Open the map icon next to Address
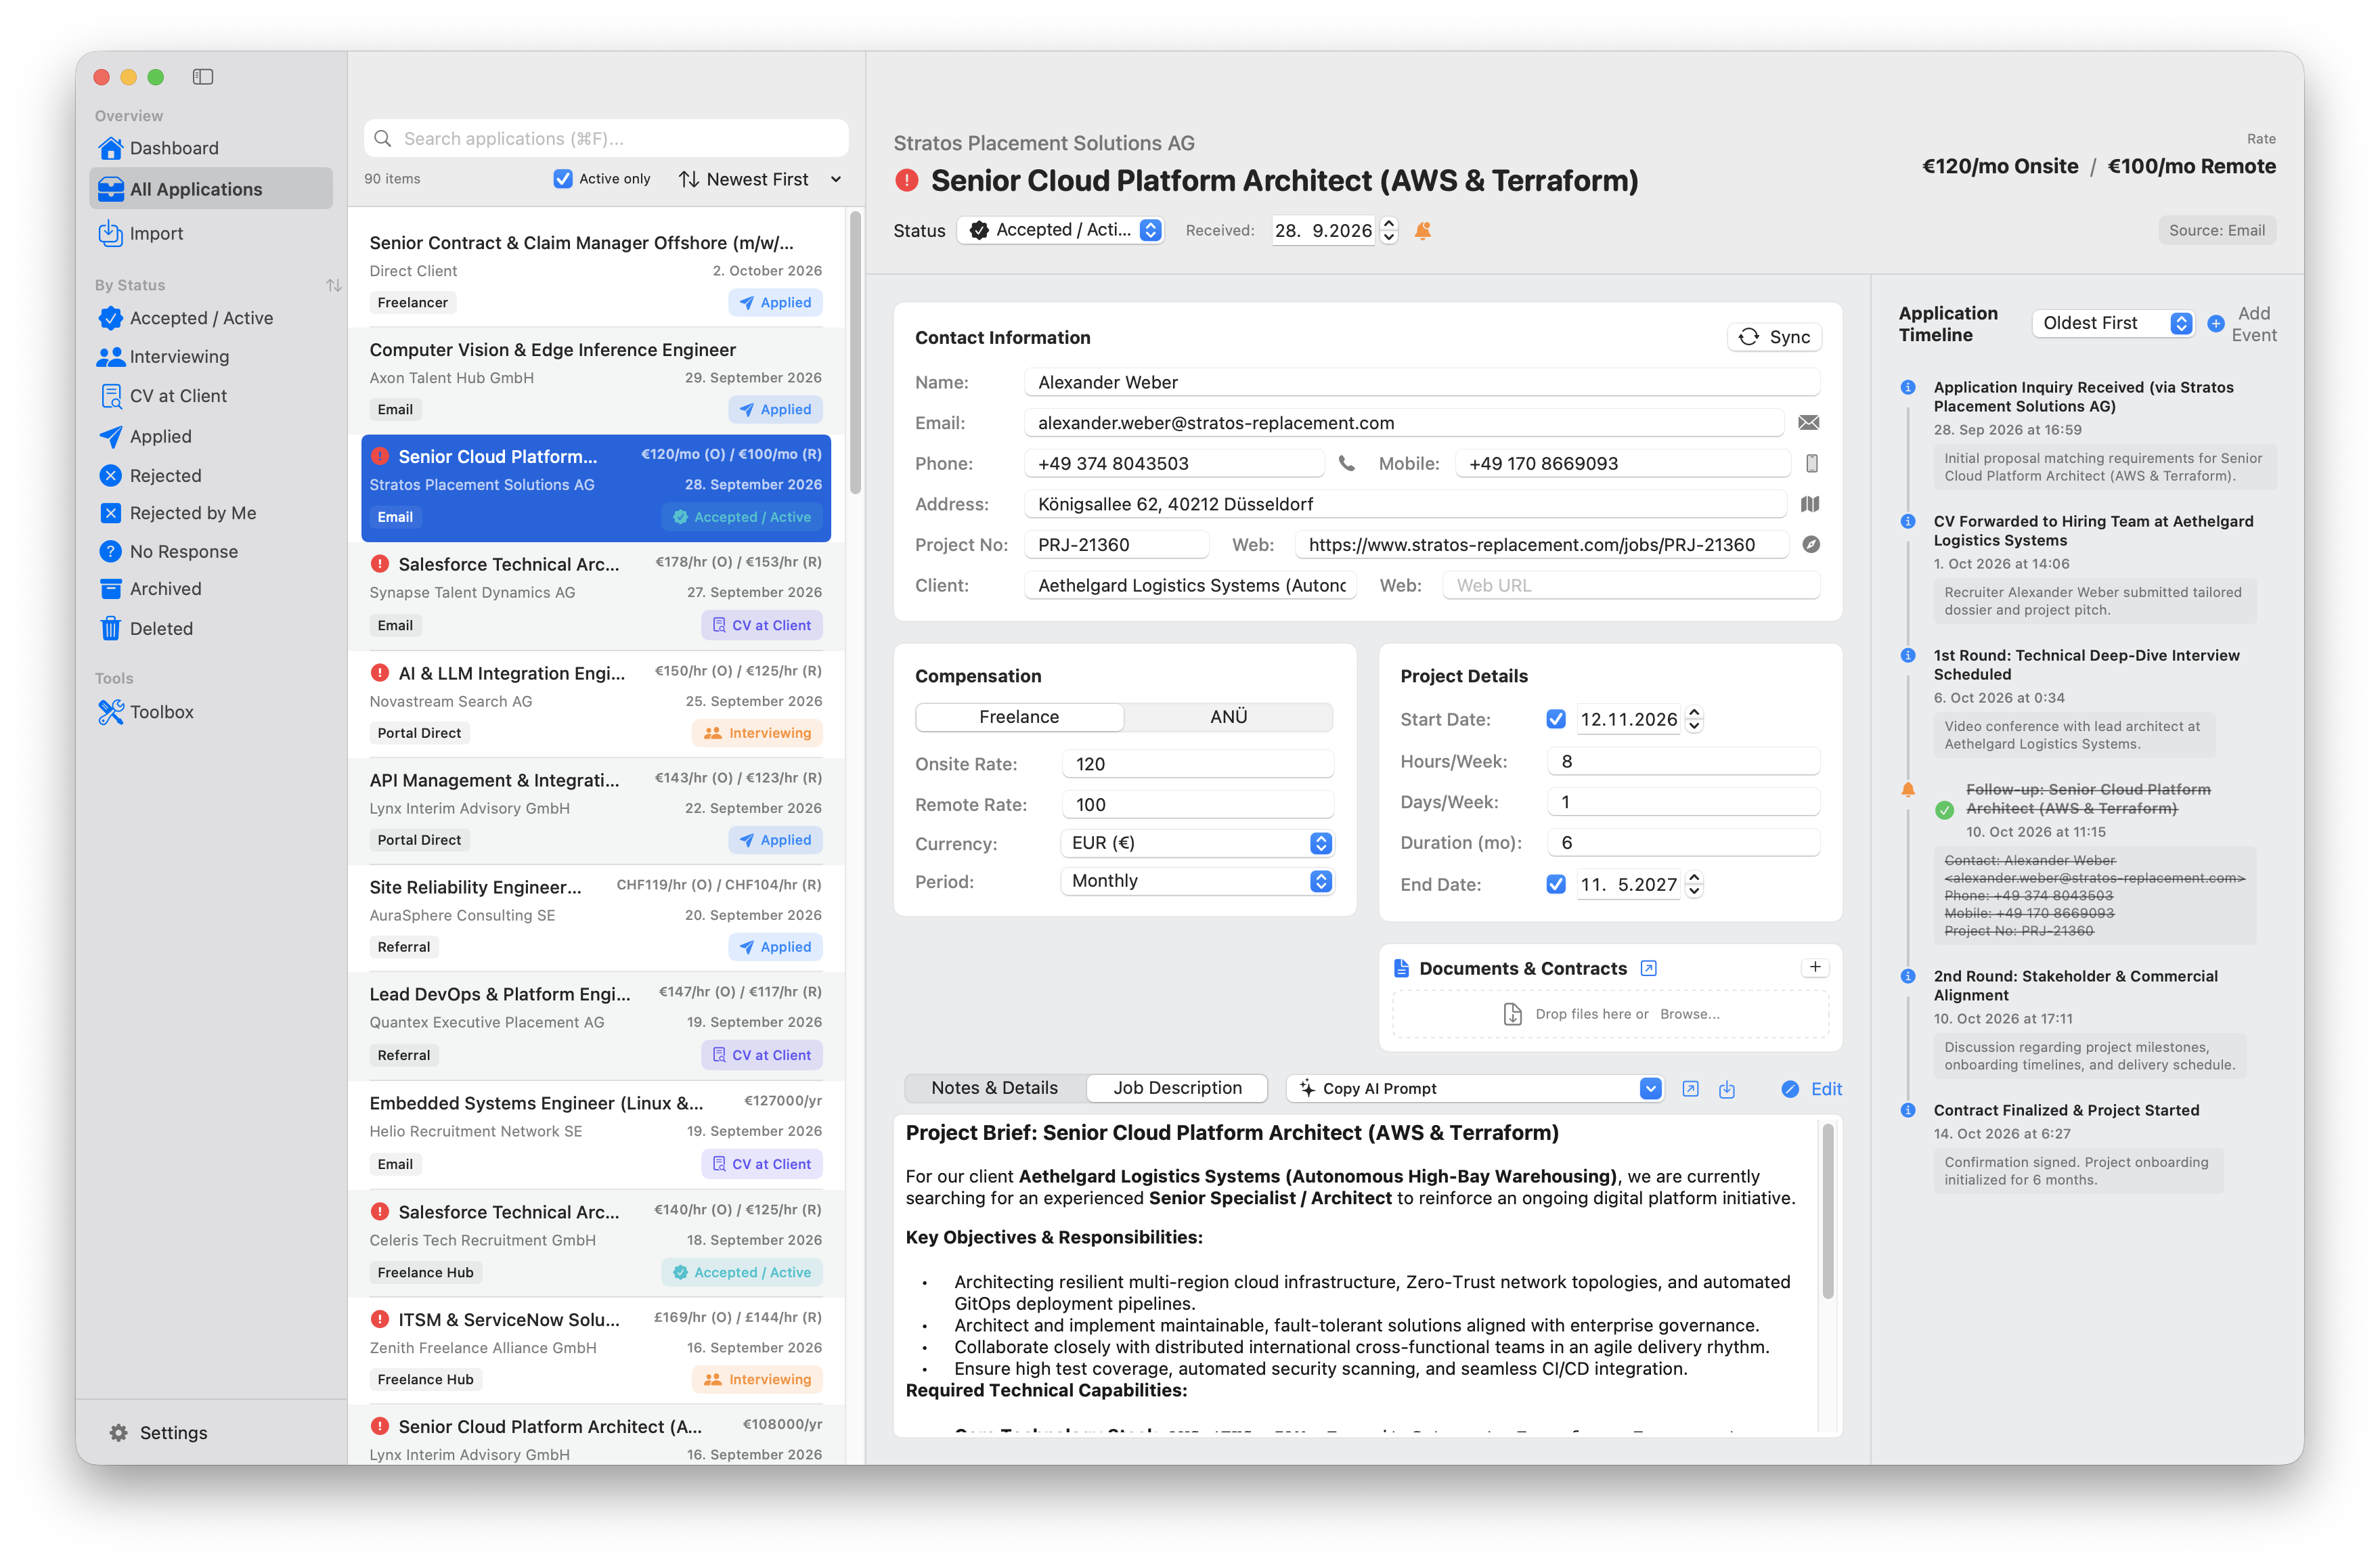This screenshot has width=2380, height=1565. pos(1810,504)
